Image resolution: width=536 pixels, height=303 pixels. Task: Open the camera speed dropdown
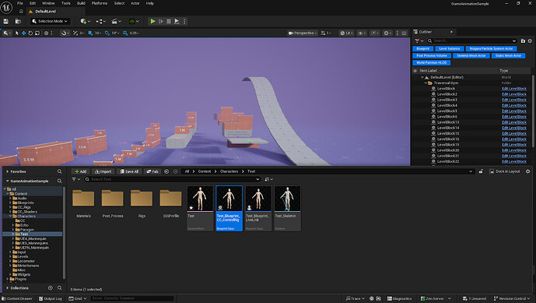326,33
